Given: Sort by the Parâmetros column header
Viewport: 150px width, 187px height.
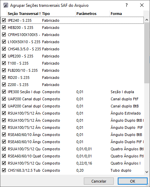Looking at the screenshot, I should coord(93,14).
